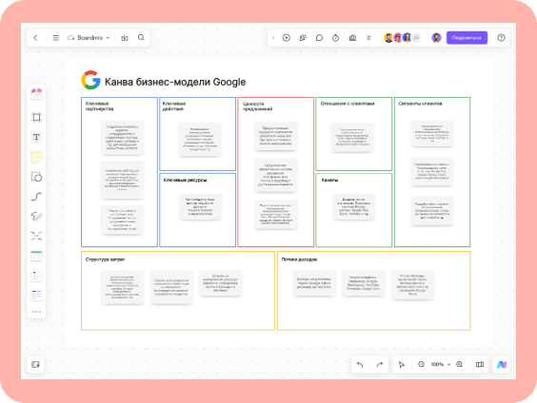Image resolution: width=537 pixels, height=403 pixels.
Task: Go back using the left arrow
Action: tap(35, 38)
